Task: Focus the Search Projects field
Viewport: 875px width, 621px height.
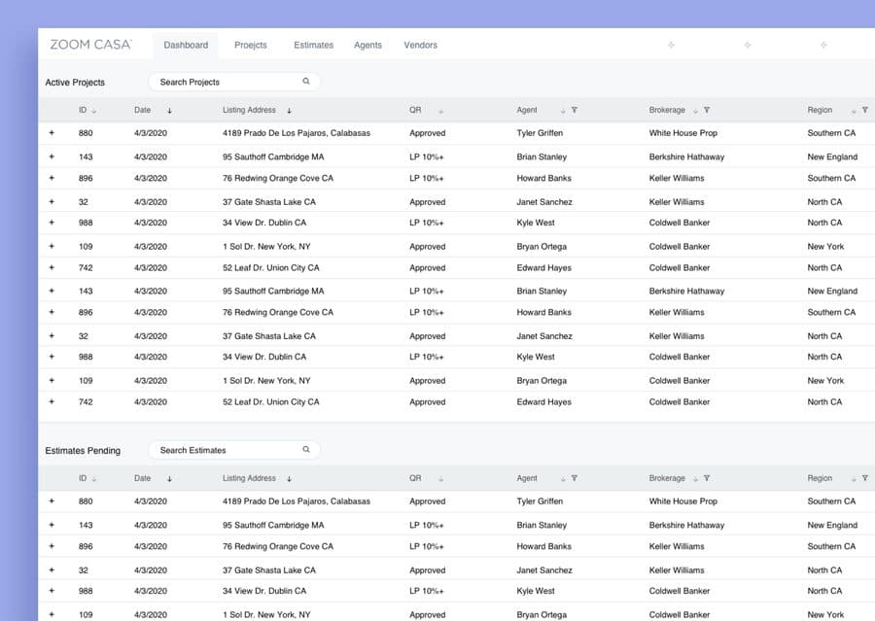Action: click(234, 82)
